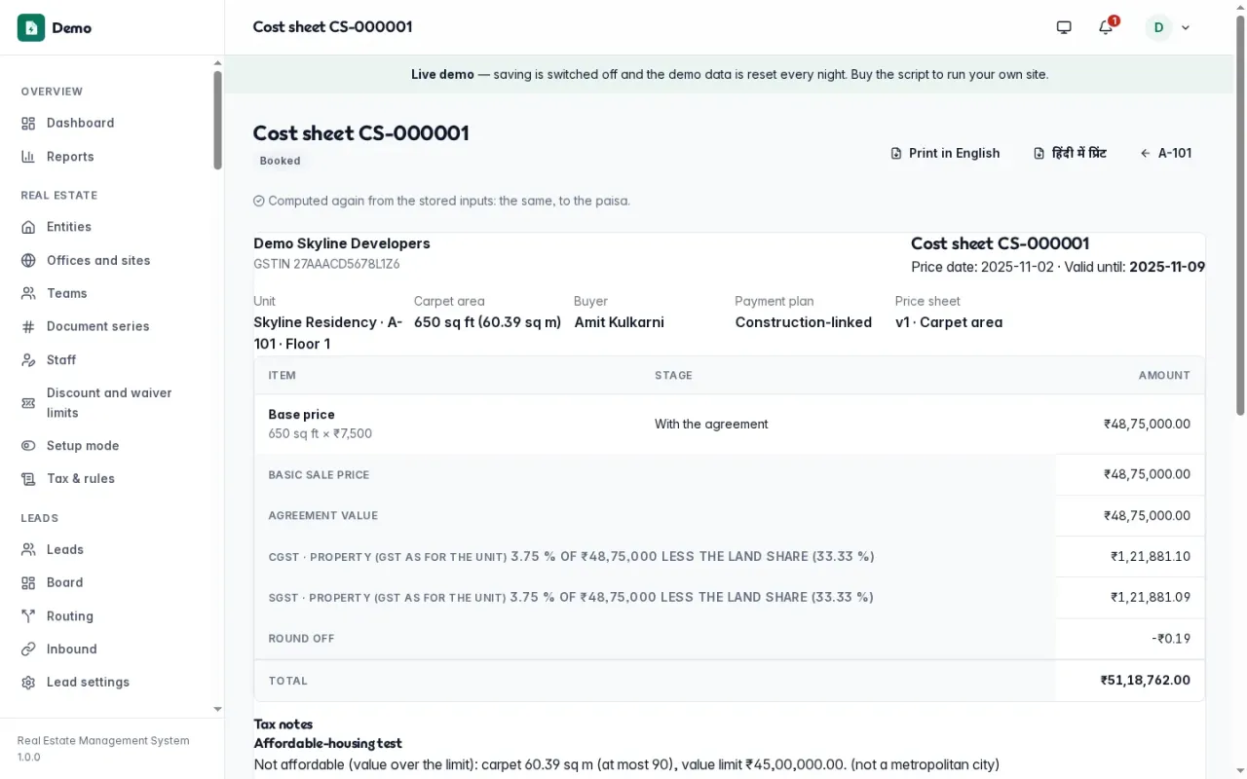Click the total amount ₹51,18,762.00
The height and width of the screenshot is (779, 1247).
coord(1146,681)
